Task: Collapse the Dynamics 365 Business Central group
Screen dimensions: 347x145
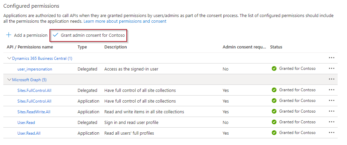Action: coord(9,58)
